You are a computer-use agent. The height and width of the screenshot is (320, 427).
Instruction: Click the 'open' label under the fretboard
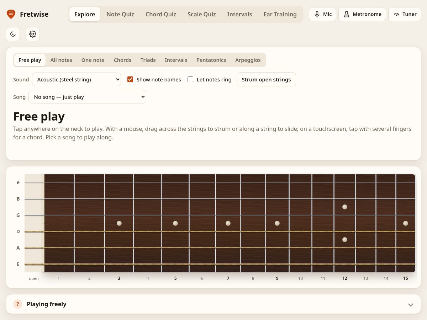[x=34, y=278]
